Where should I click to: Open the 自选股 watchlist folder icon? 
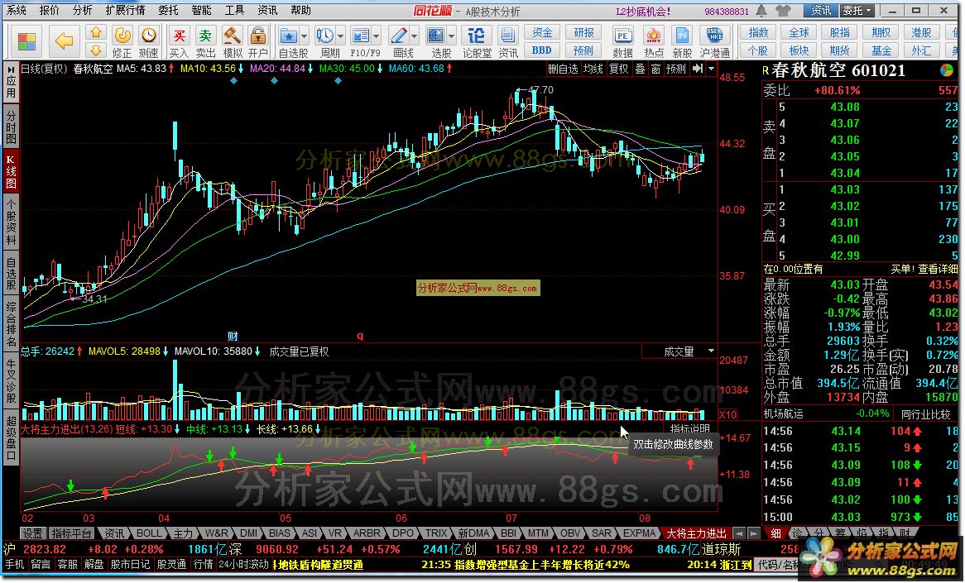tap(288, 36)
